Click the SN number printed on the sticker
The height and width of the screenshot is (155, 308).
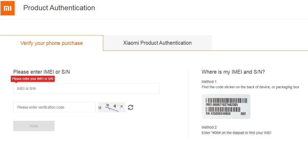tap(218, 114)
